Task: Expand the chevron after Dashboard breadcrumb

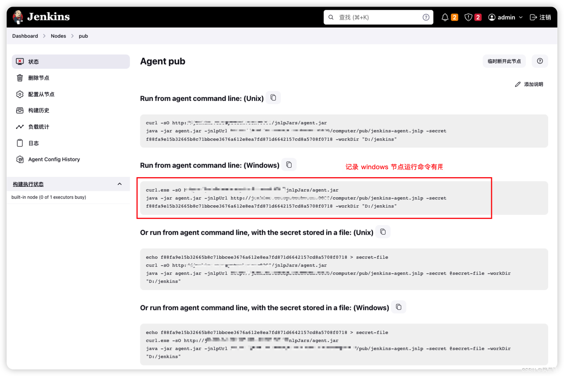Action: tap(44, 36)
